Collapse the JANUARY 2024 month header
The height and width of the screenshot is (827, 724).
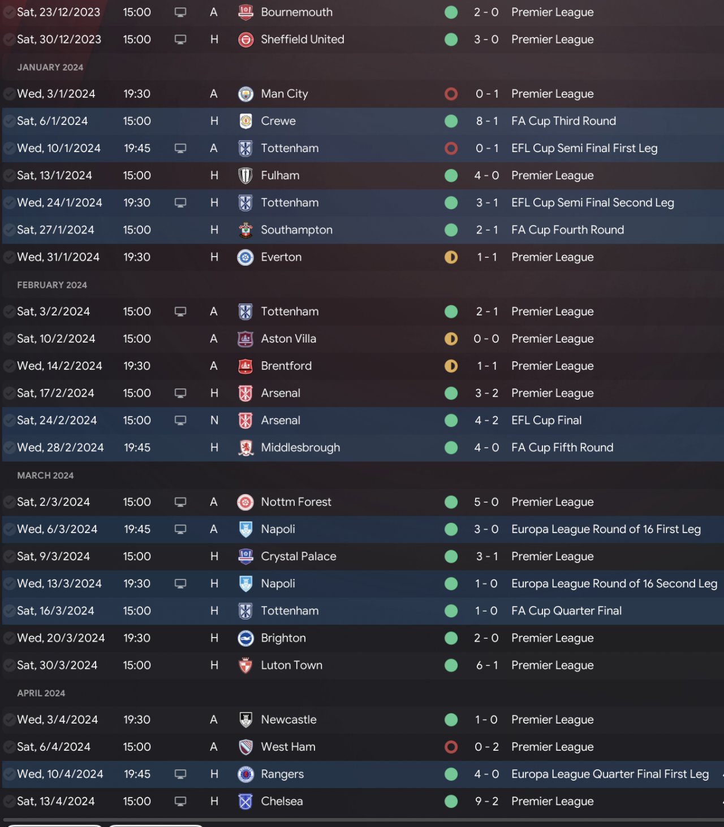(50, 67)
